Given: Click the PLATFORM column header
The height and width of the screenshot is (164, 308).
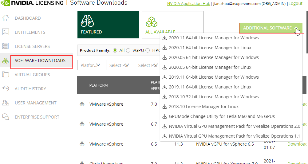Looking at the screenshot, I should click(x=98, y=85).
